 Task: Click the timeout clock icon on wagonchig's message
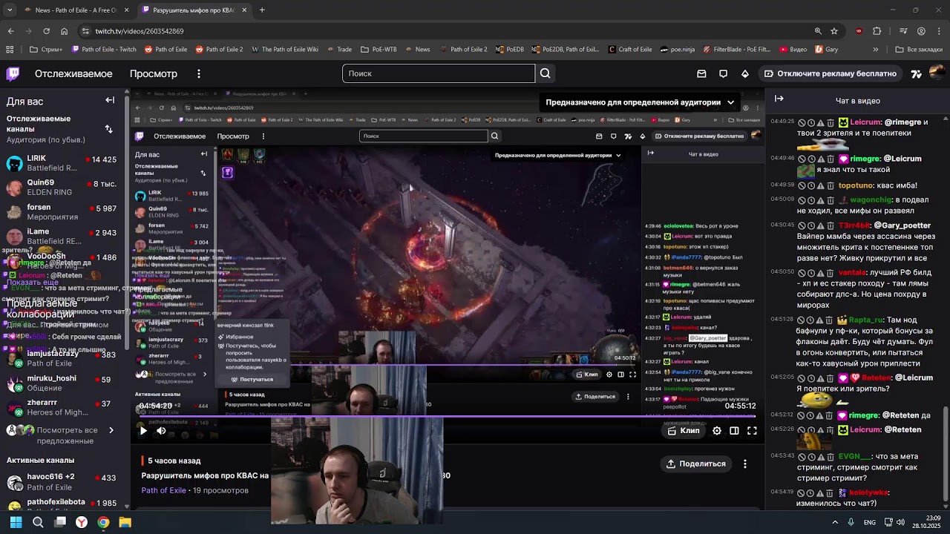(x=811, y=200)
